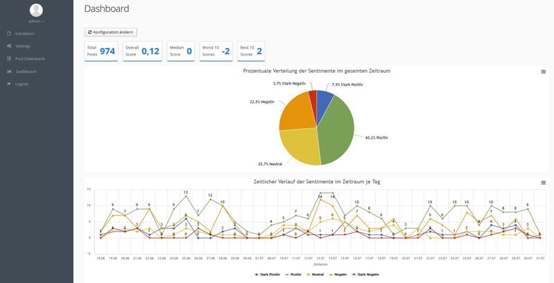The width and height of the screenshot is (554, 283).
Task: Open the pie chart hamburger menu
Action: coord(543,71)
